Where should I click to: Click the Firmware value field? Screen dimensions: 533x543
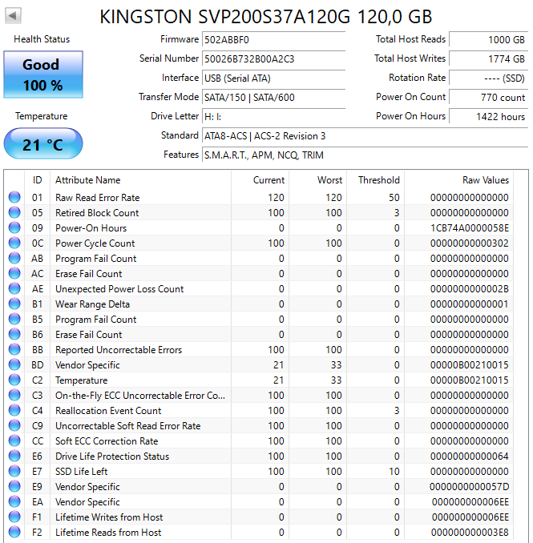tap(273, 39)
